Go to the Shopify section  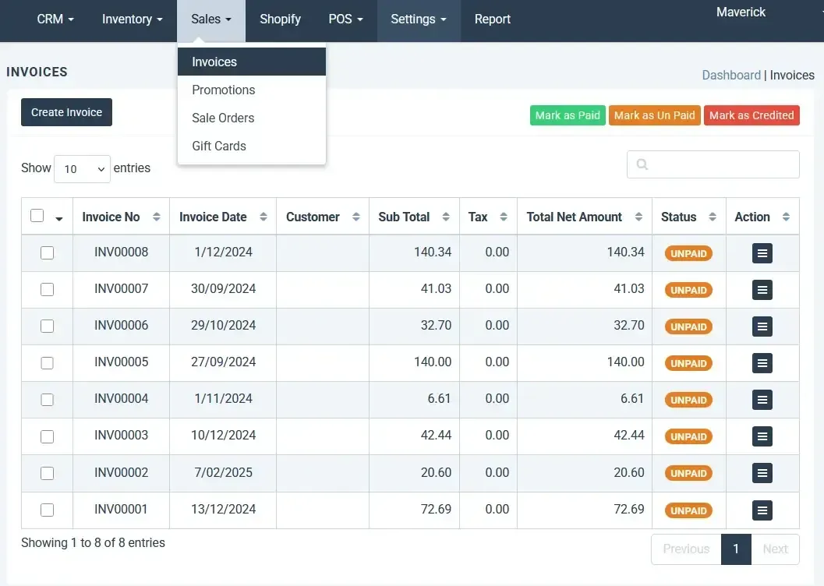tap(280, 19)
